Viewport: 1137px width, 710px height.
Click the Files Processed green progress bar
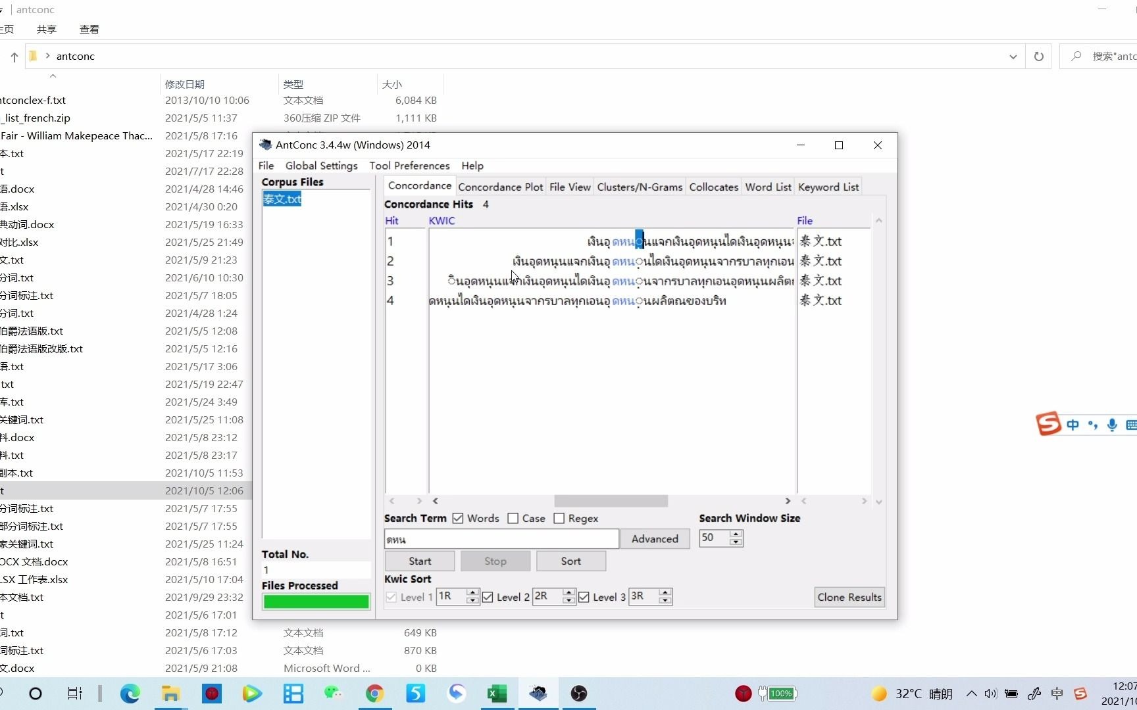coord(316,602)
